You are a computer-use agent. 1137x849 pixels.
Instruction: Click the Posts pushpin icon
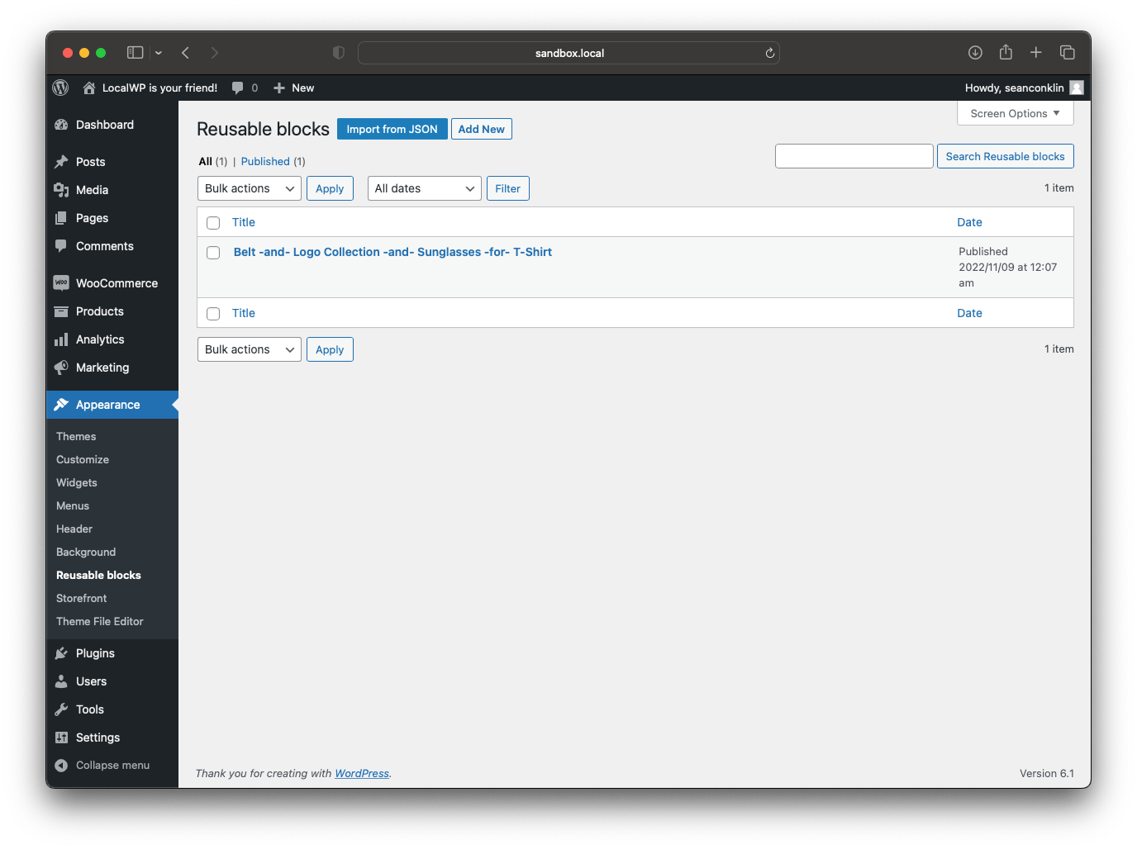click(x=61, y=162)
